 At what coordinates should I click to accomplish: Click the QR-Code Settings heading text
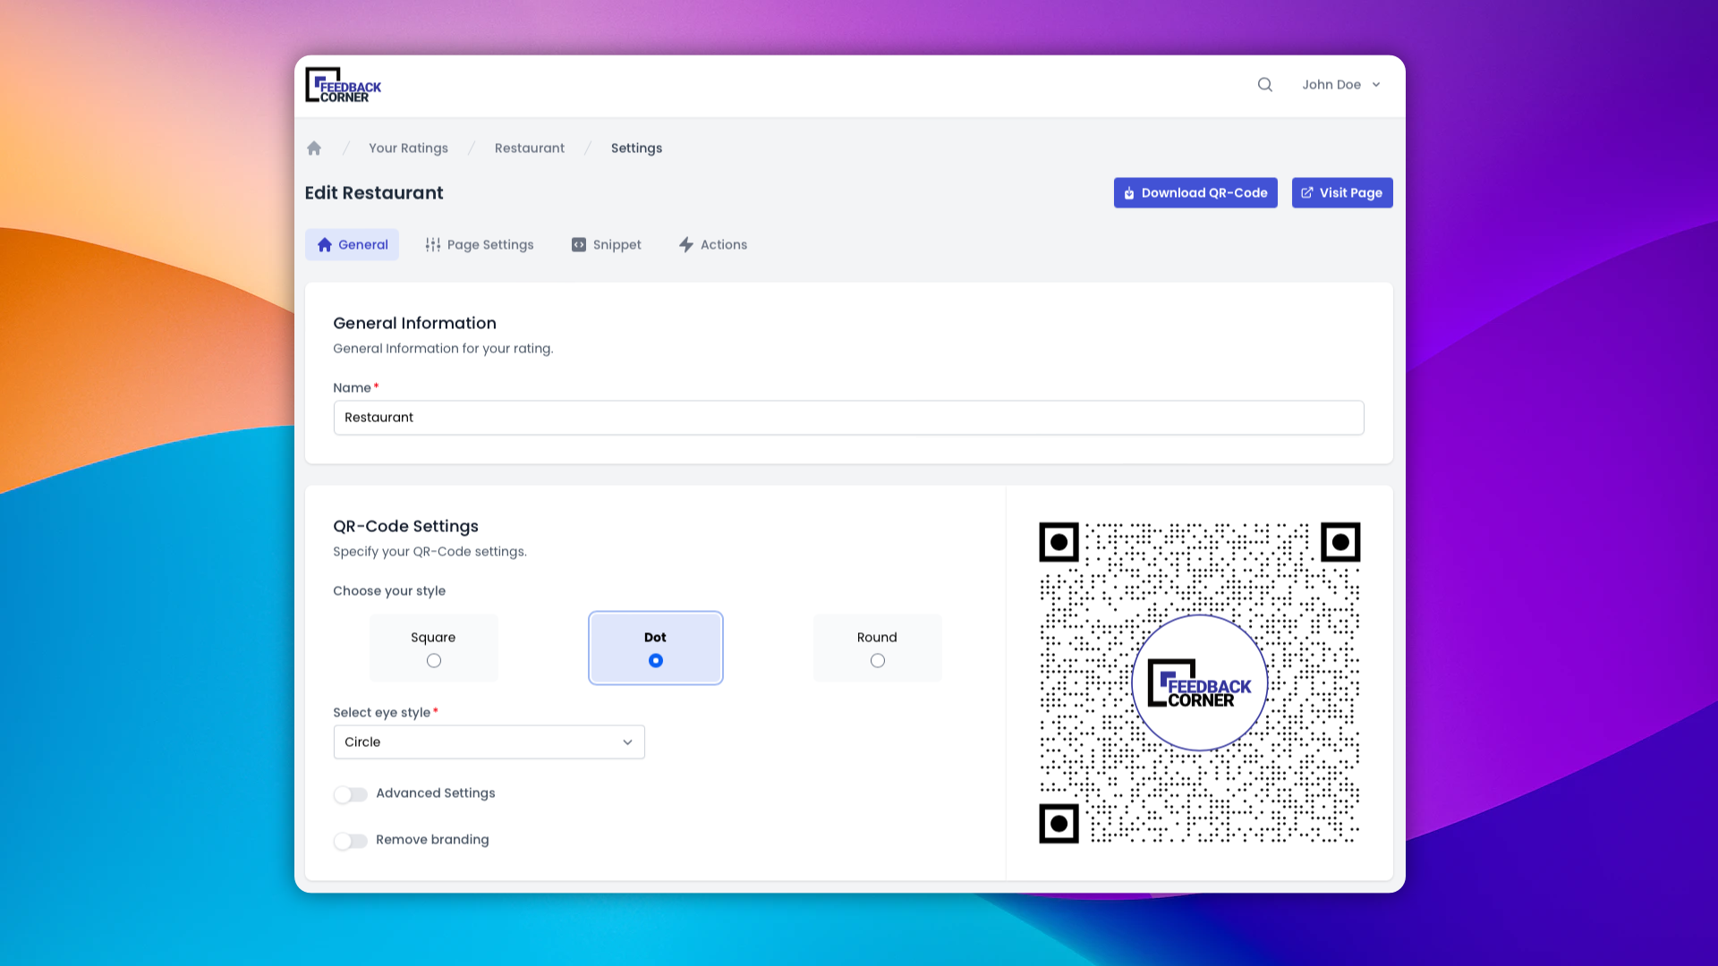click(x=405, y=526)
